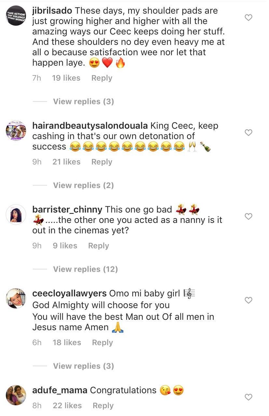Screen dimensions: 269x416
Task: Reply to barrister_chinny's comment
Action: [x=98, y=246]
